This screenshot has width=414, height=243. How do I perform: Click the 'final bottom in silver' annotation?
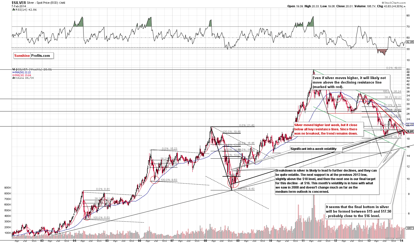click(358, 212)
